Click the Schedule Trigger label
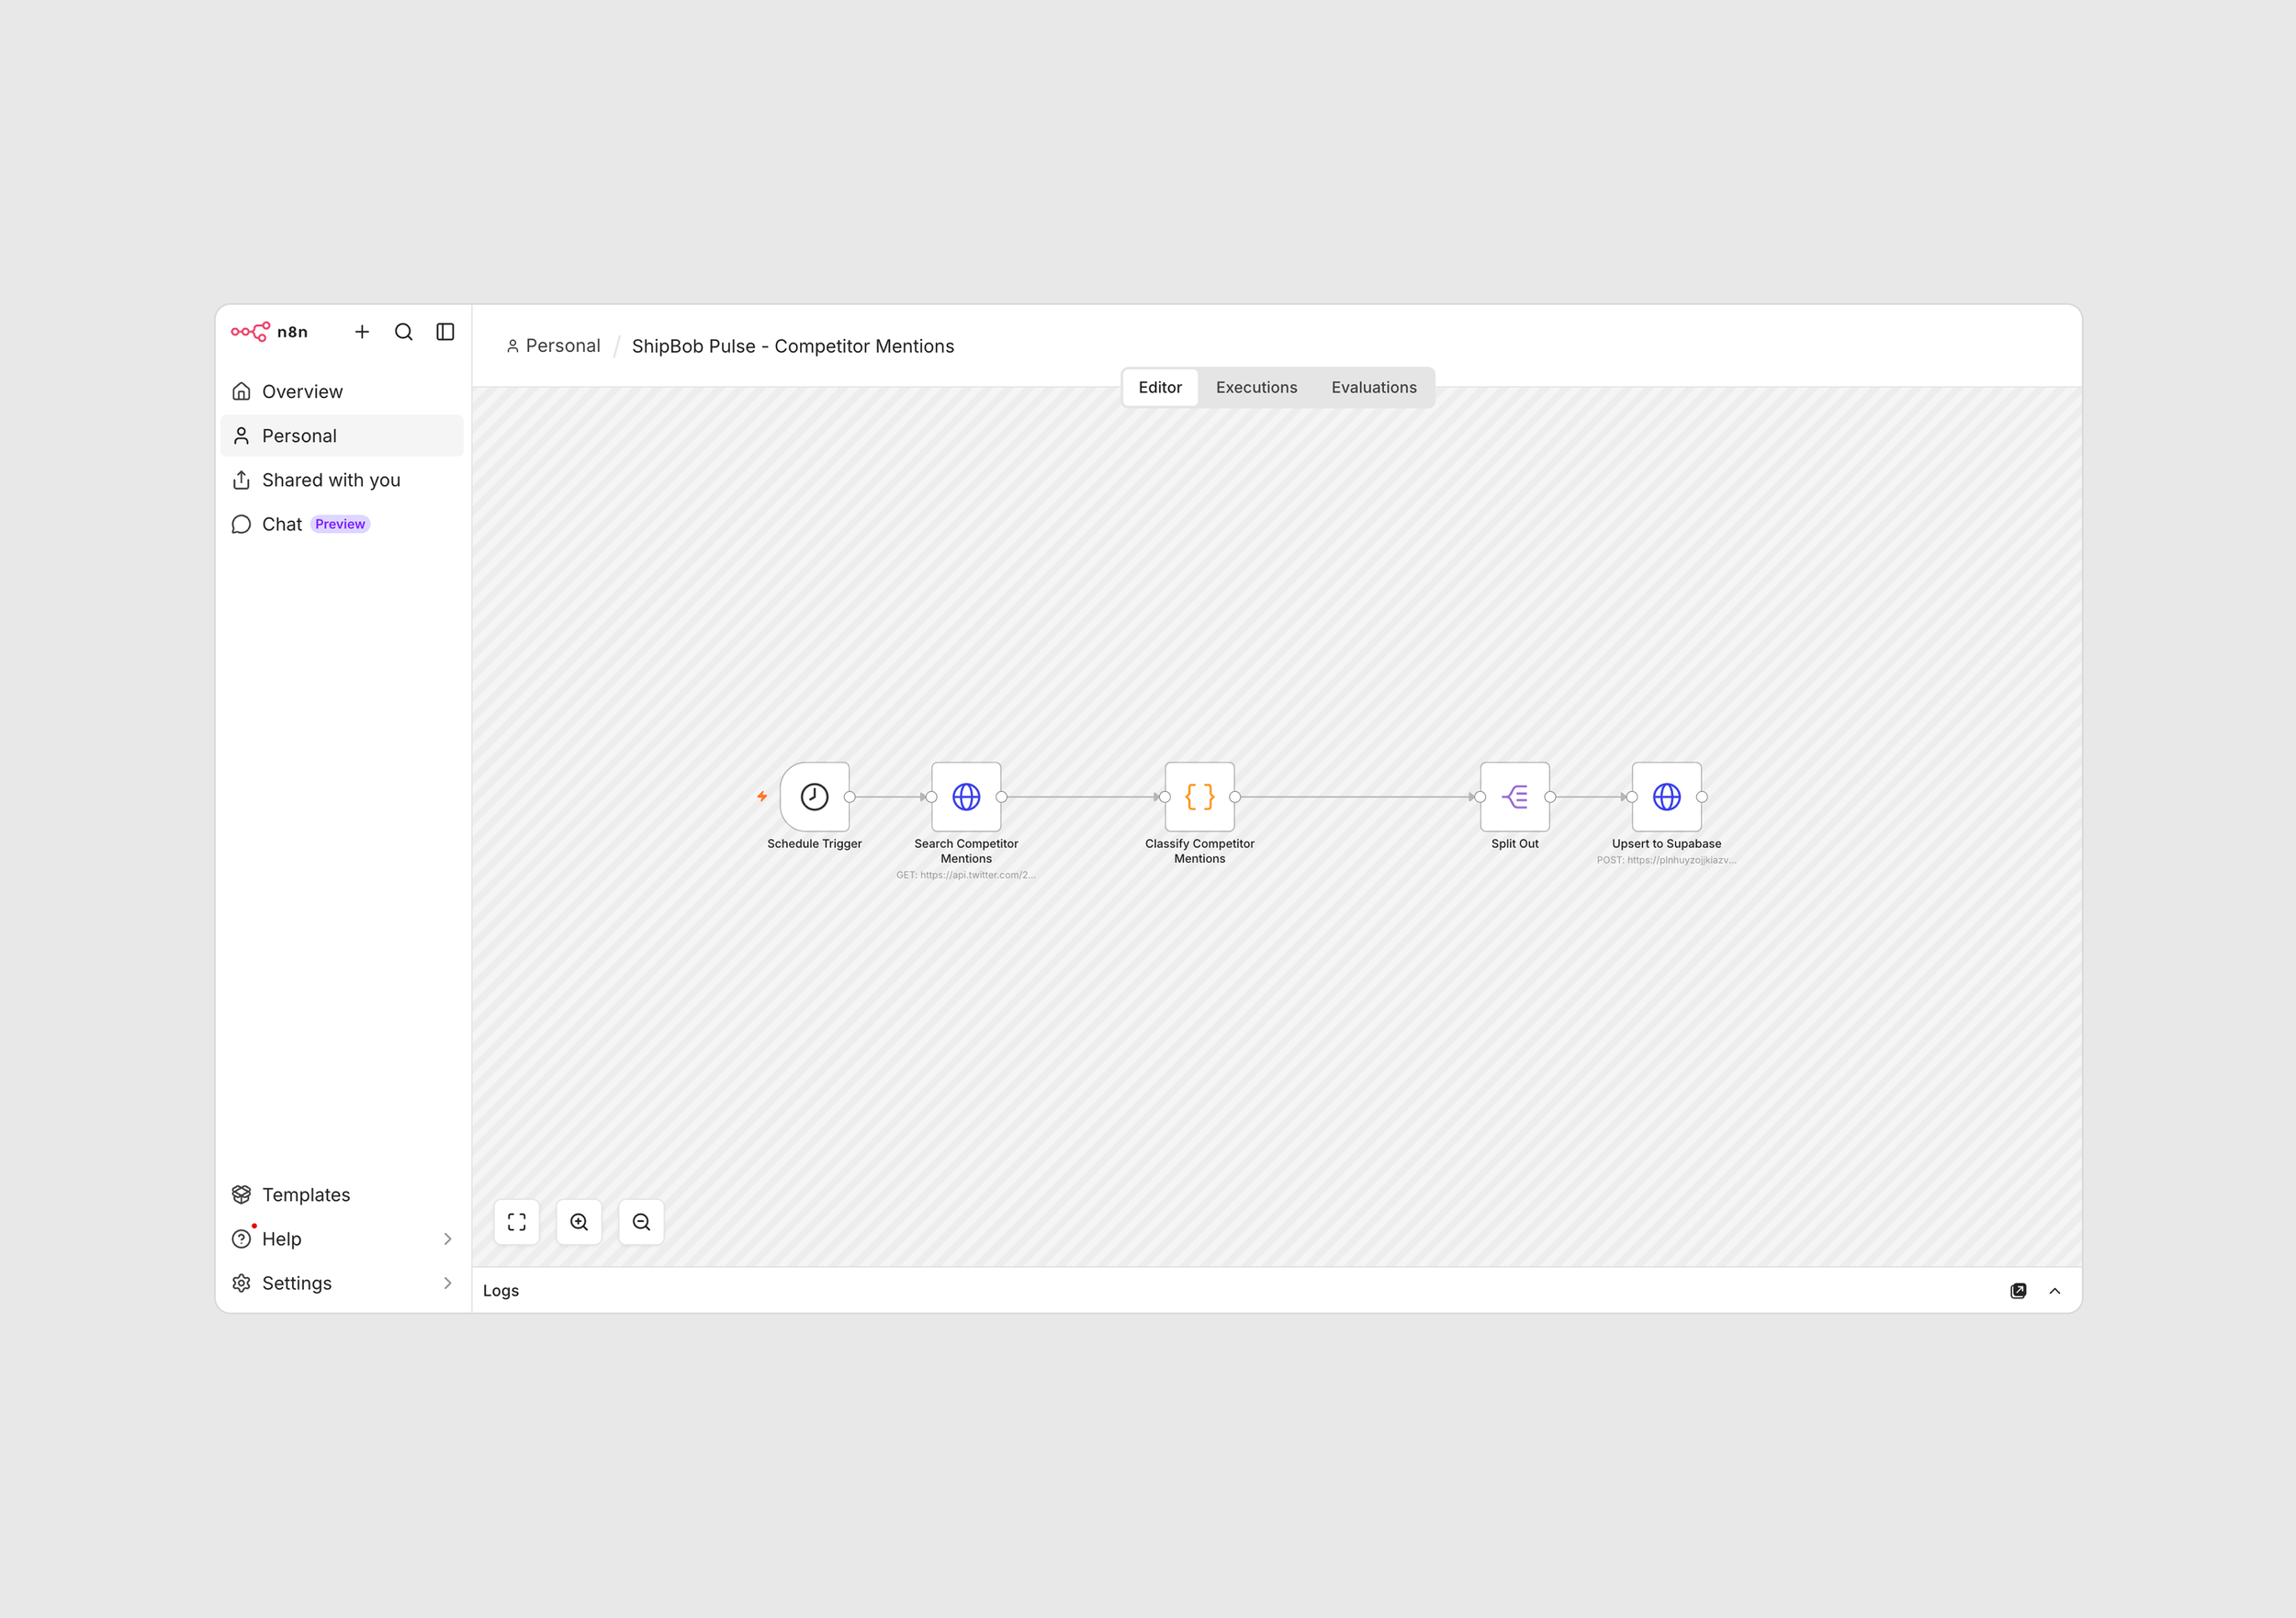 [814, 843]
